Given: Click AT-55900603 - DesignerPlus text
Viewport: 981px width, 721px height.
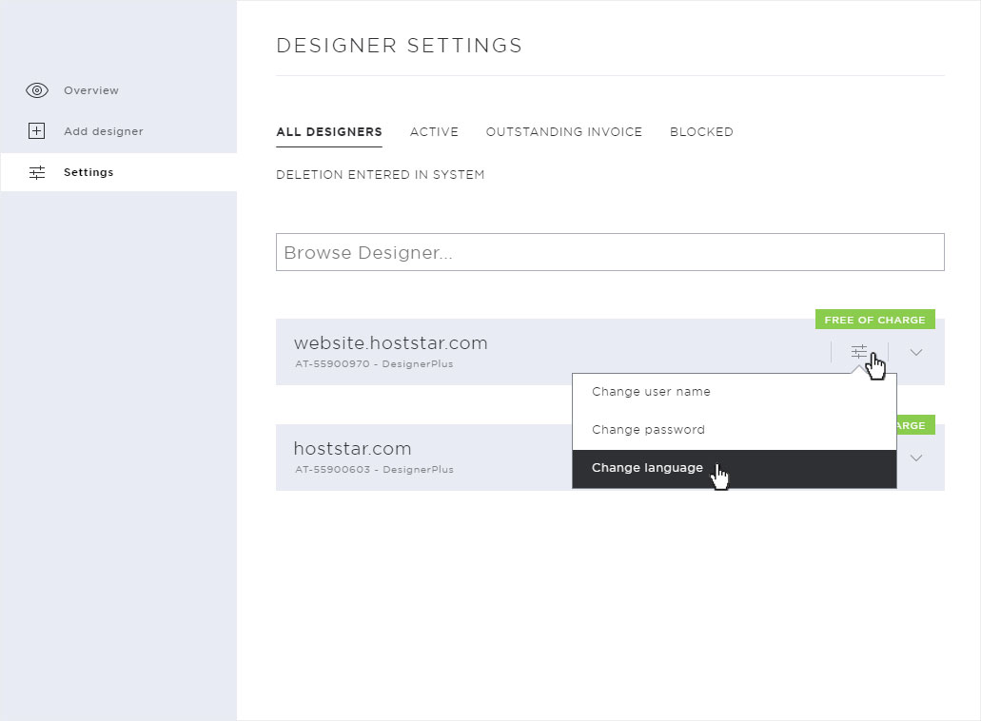Looking at the screenshot, I should (x=374, y=470).
